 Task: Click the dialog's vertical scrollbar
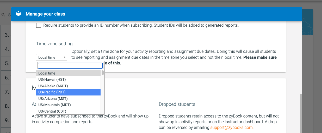pos(301,111)
